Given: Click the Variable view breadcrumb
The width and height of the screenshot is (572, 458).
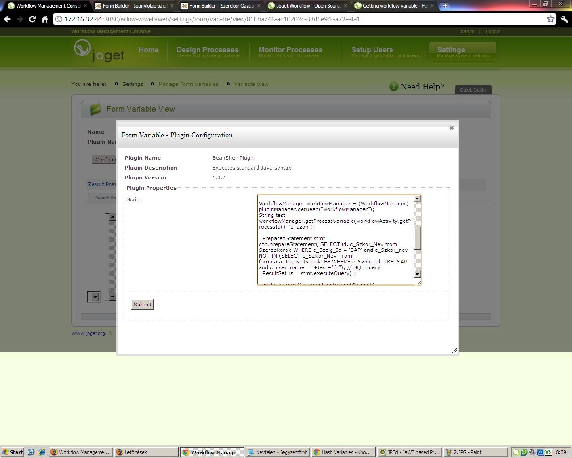Looking at the screenshot, I should pyautogui.click(x=251, y=84).
